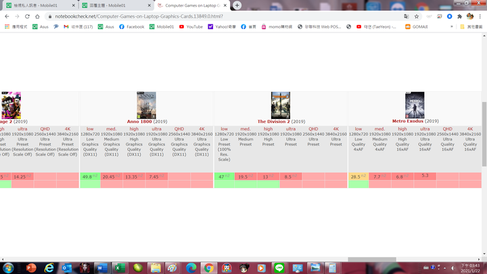Open the Mobile01 bookmark
Viewport: 487px width, 274px height.
[162, 26]
